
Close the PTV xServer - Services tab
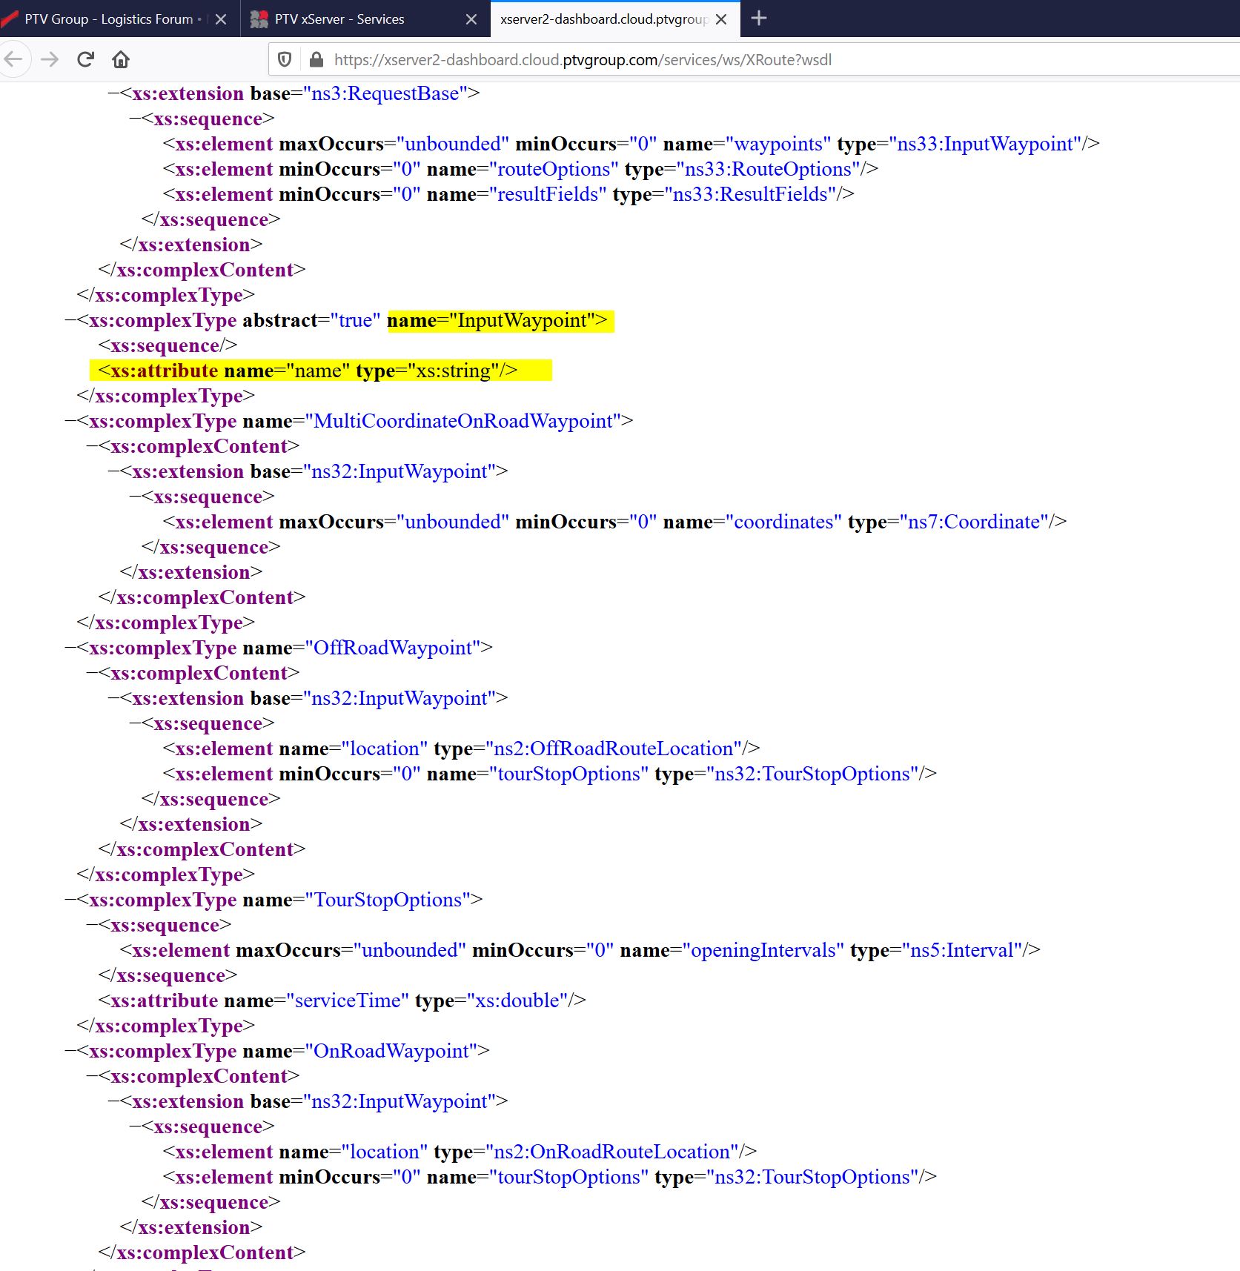point(471,19)
